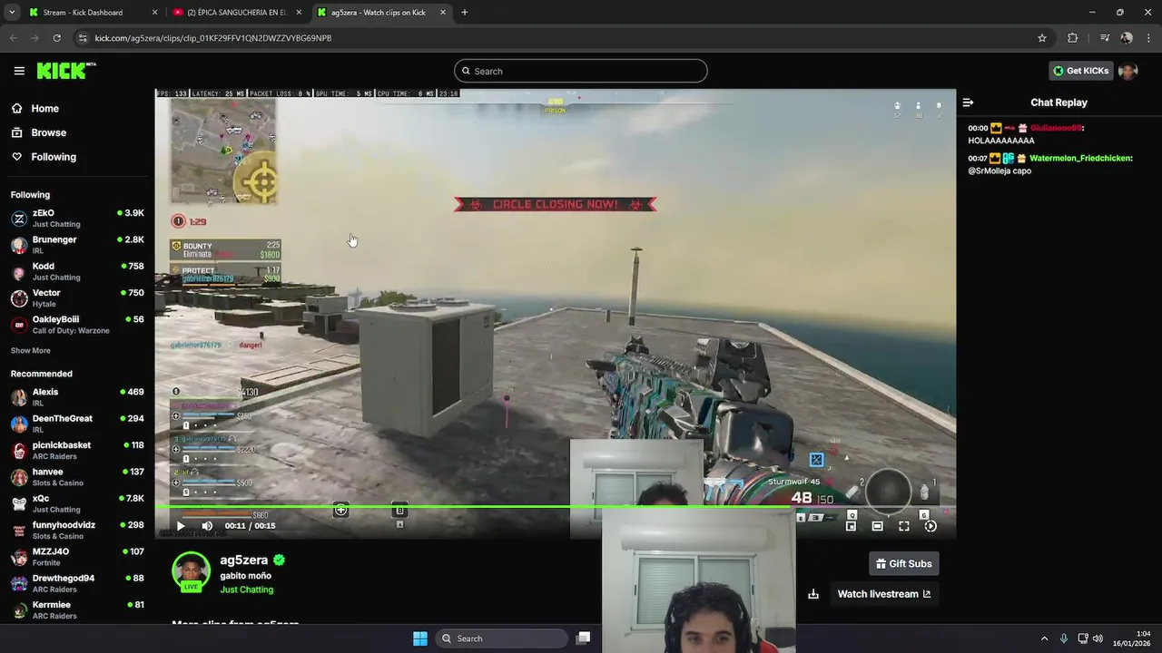
Task: Click hanvee's avatar in Recommended
Action: pyautogui.click(x=19, y=477)
